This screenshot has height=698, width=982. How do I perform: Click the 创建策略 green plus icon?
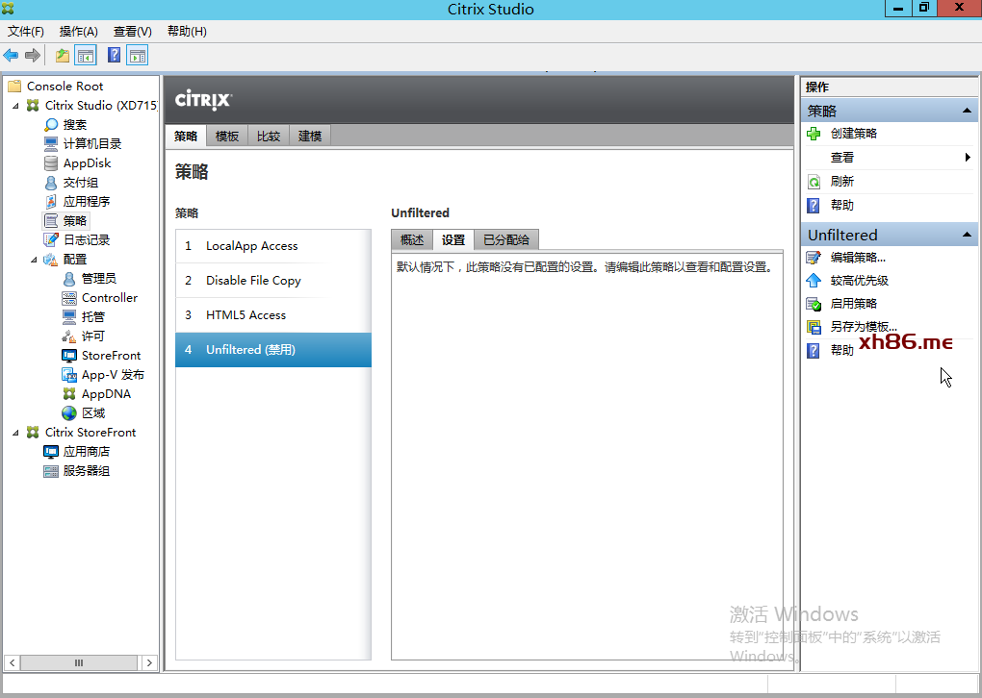pyautogui.click(x=814, y=134)
